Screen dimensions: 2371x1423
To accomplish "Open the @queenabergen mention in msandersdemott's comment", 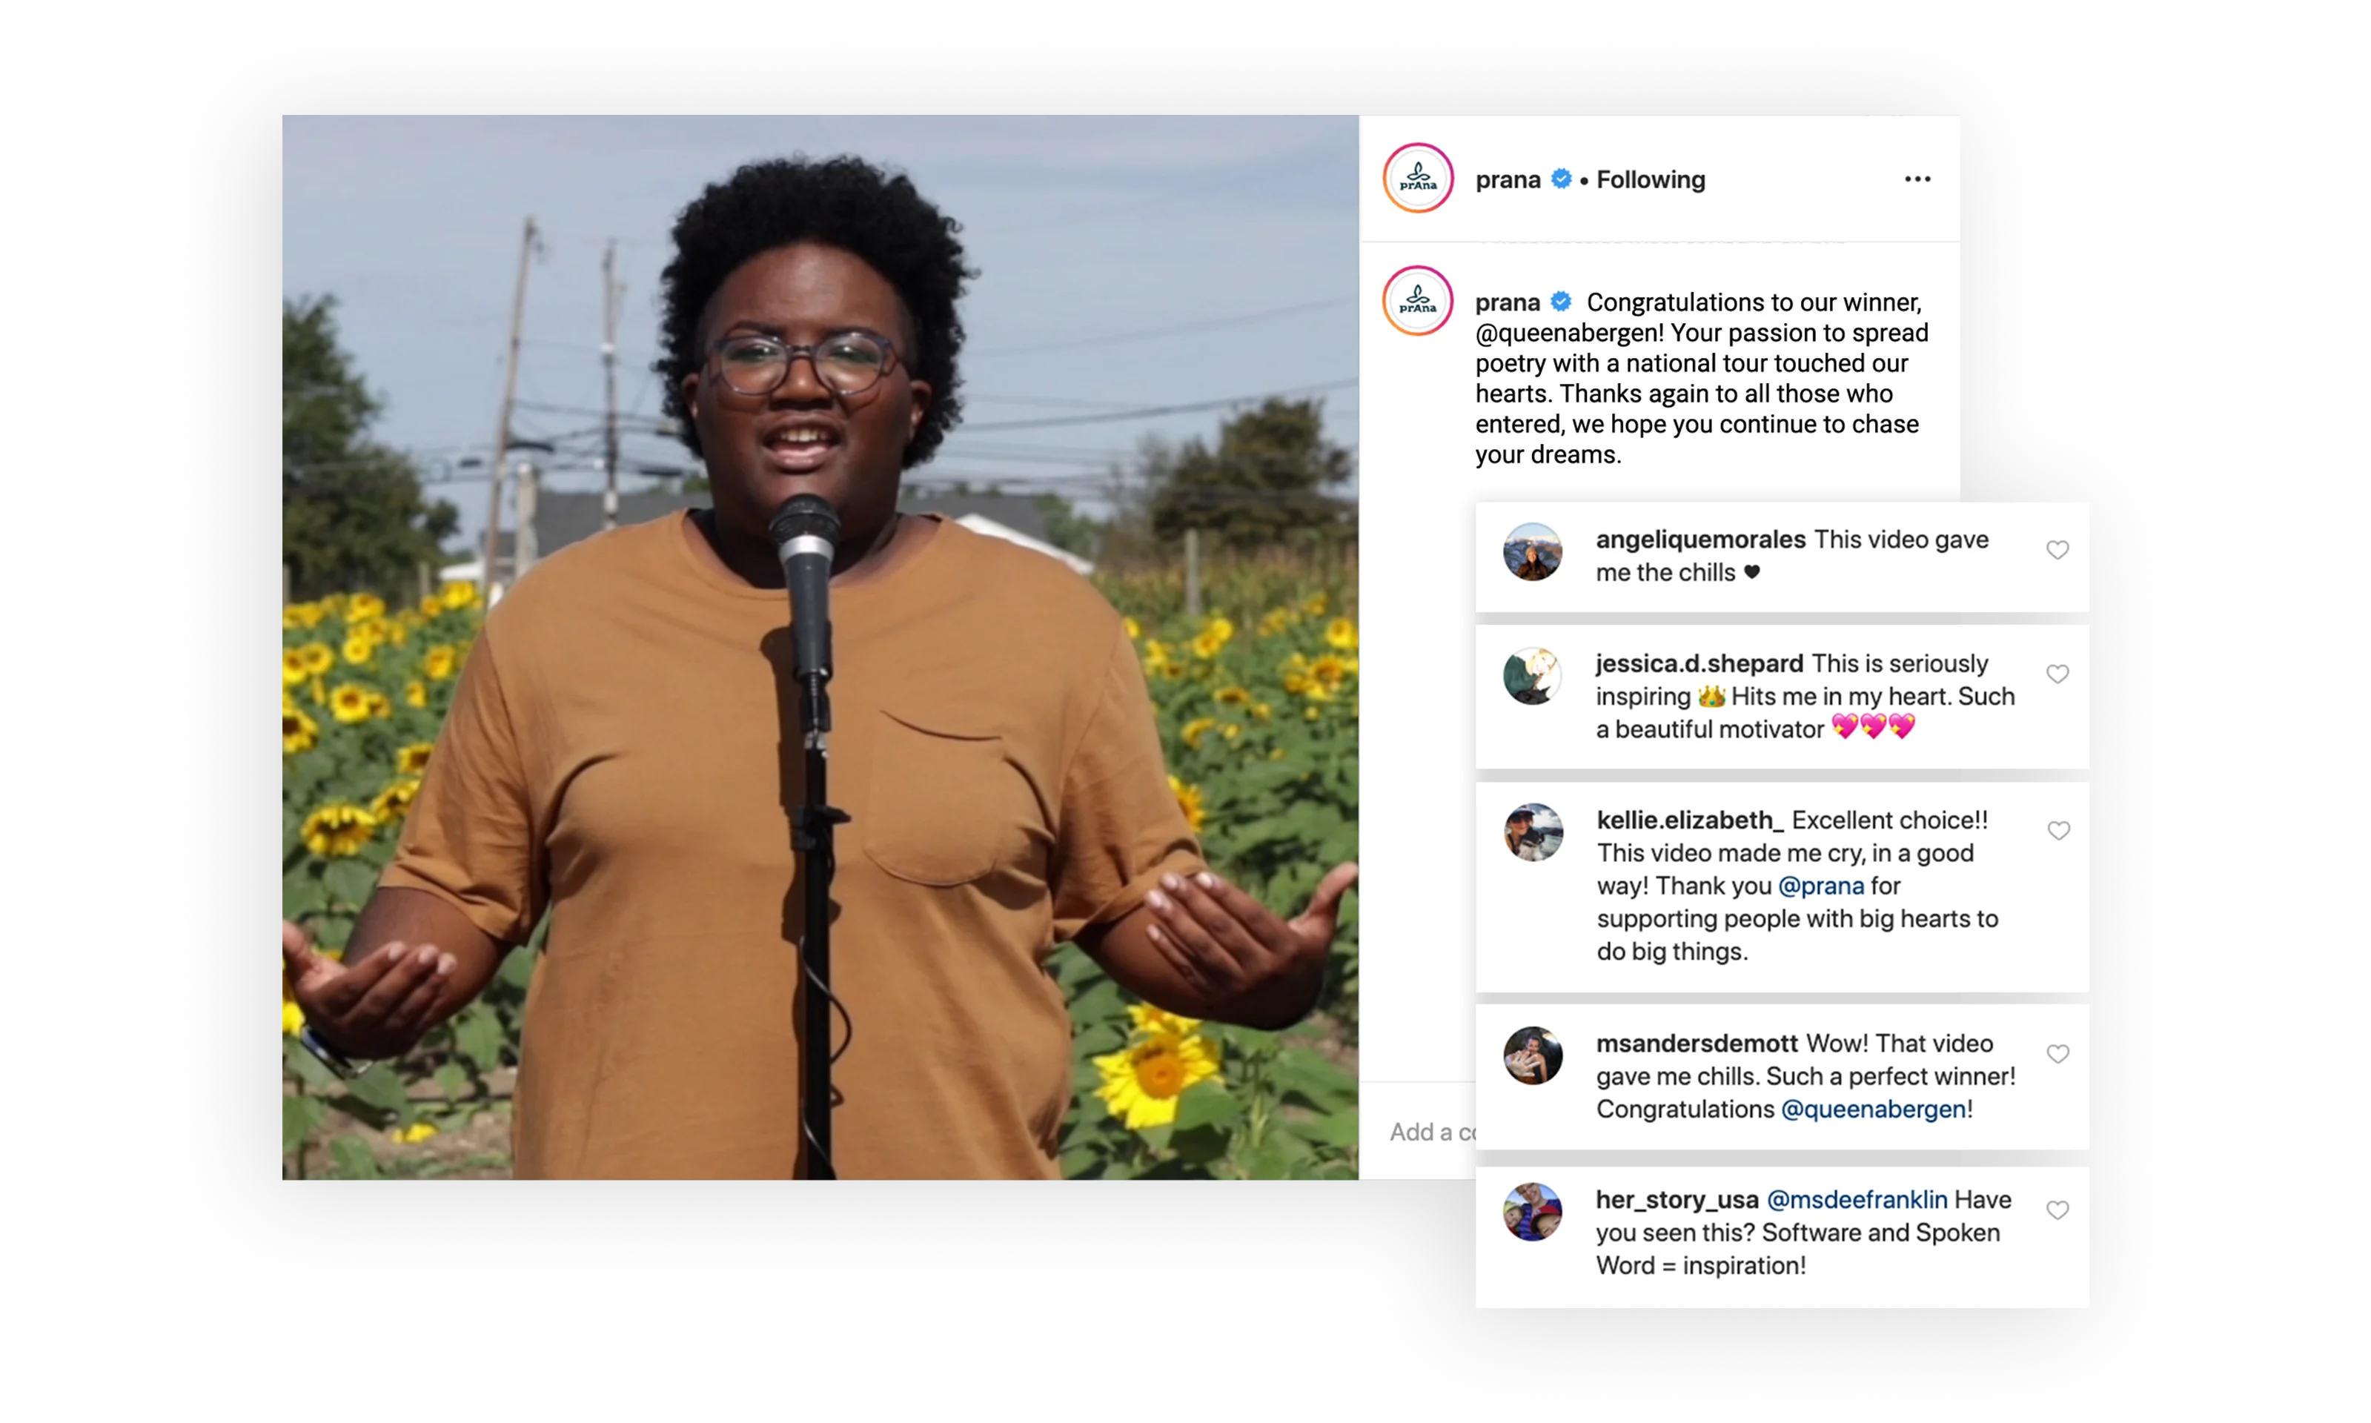I will click(x=1872, y=1109).
